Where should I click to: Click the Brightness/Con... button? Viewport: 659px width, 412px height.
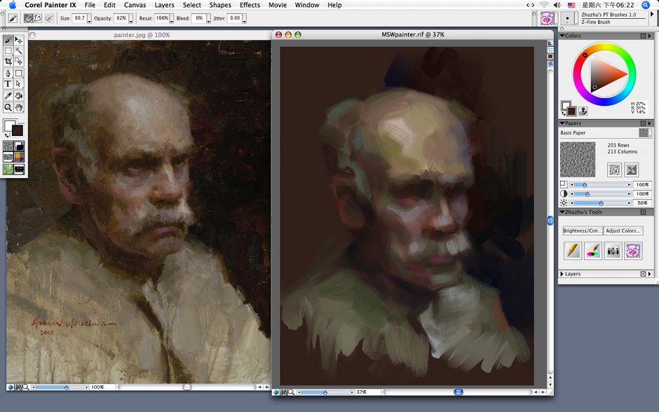click(583, 231)
